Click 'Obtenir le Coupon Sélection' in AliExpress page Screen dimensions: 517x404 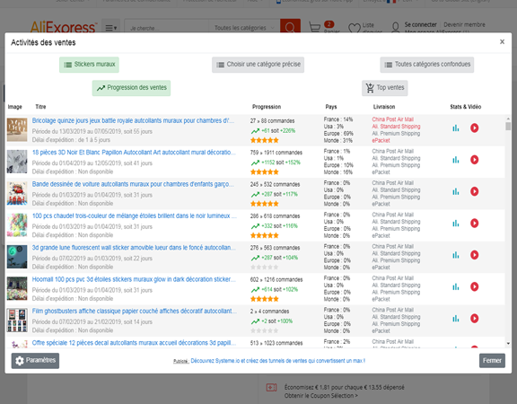[320, 396]
